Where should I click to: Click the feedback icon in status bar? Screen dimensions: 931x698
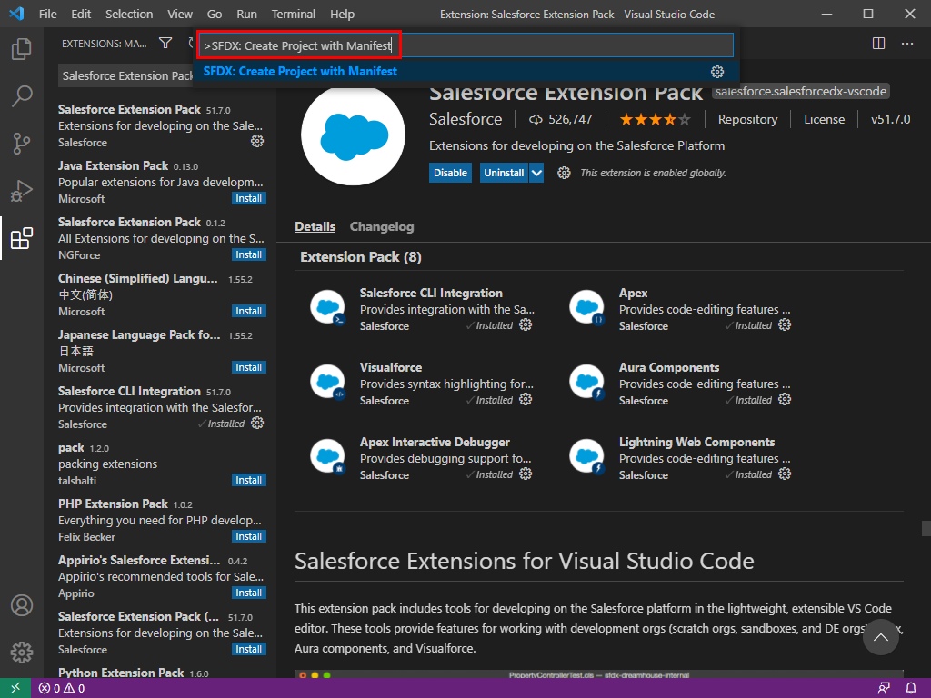click(x=884, y=689)
